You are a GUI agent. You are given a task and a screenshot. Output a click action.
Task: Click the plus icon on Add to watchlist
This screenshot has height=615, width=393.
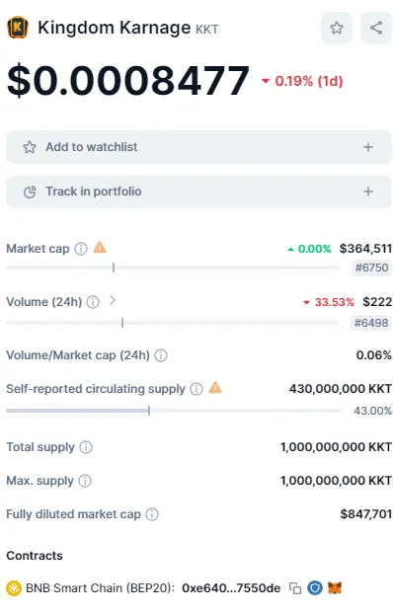pos(368,147)
